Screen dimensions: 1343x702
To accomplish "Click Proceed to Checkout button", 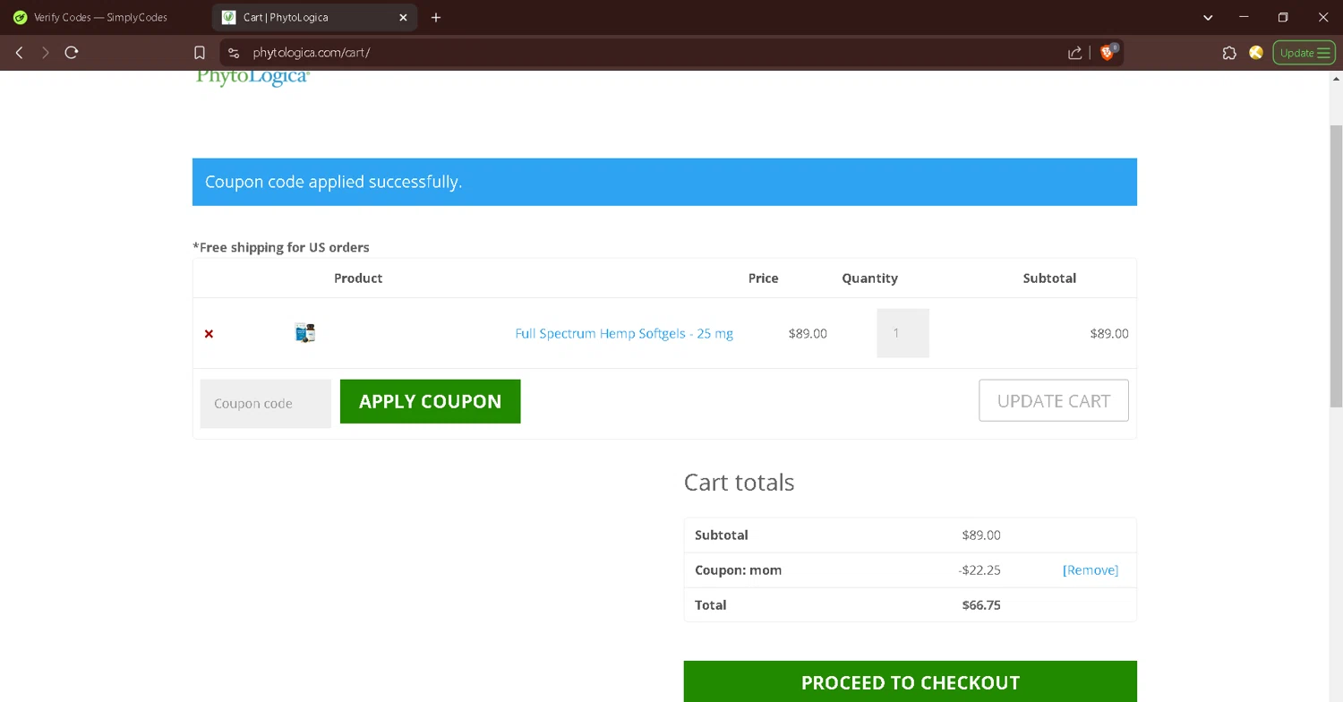I will (x=910, y=681).
